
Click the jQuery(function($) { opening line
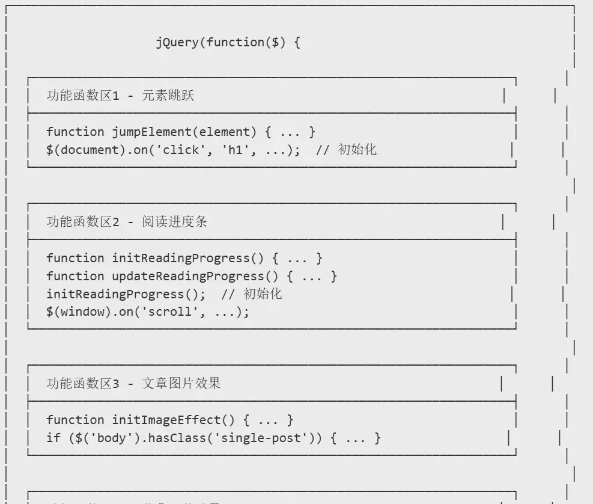coord(228,43)
